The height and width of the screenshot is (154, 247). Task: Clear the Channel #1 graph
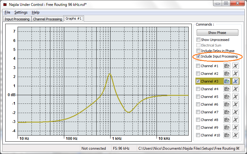point(235,66)
